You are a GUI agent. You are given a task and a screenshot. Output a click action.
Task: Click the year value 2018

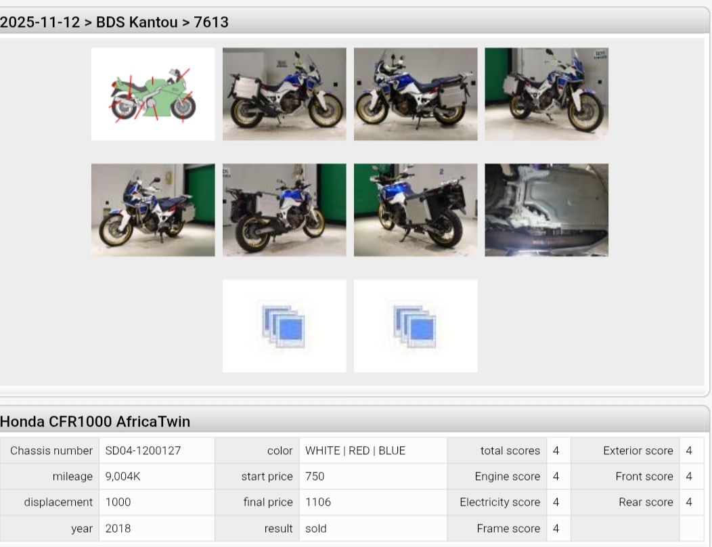[x=118, y=529]
